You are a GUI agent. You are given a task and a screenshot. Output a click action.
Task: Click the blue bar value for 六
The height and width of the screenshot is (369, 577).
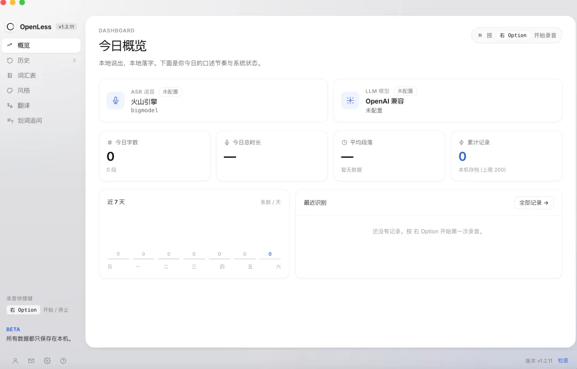pyautogui.click(x=270, y=254)
